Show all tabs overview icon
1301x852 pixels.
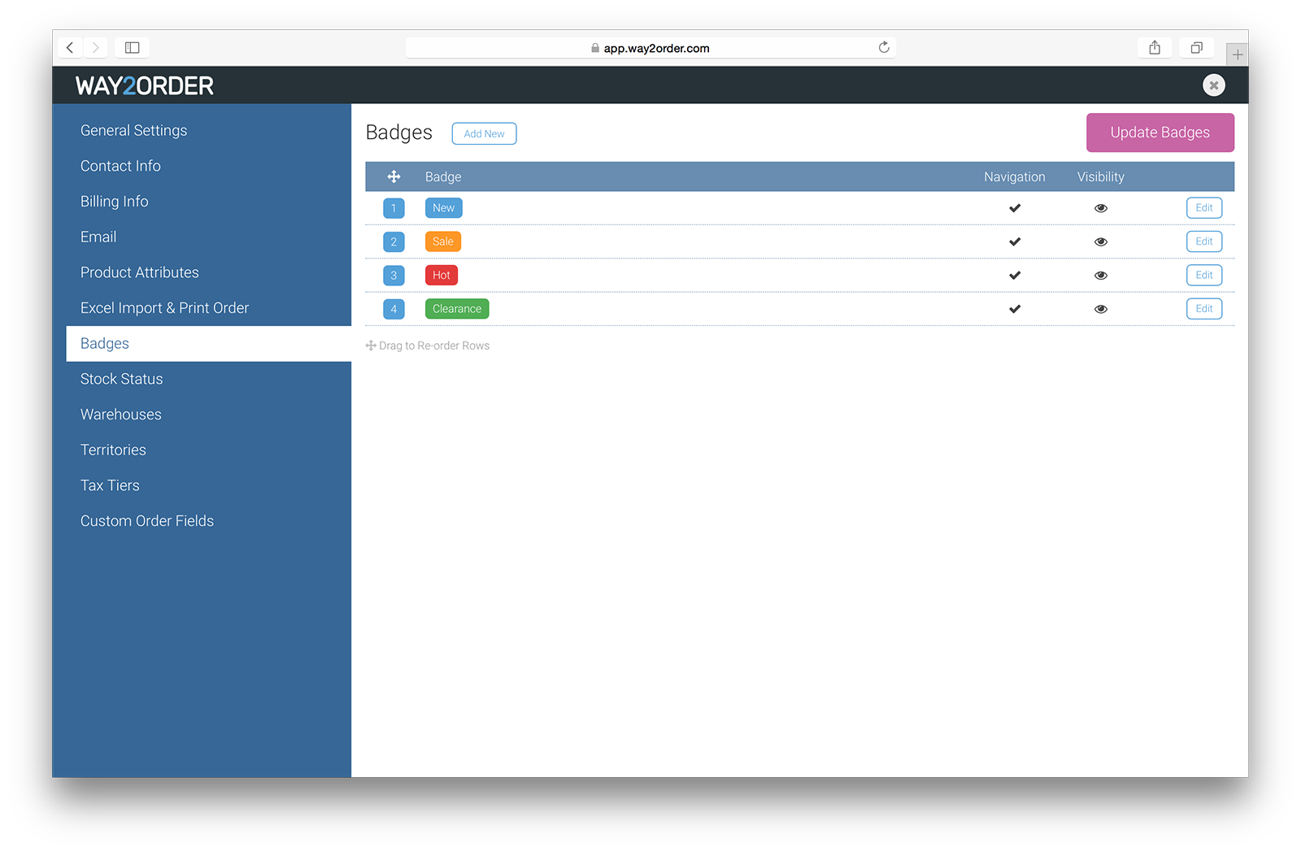[1197, 48]
